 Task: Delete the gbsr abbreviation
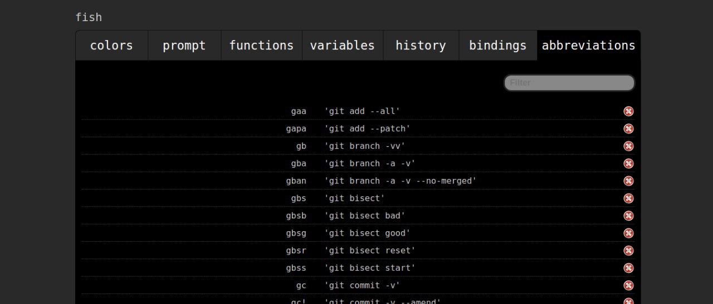tap(628, 251)
